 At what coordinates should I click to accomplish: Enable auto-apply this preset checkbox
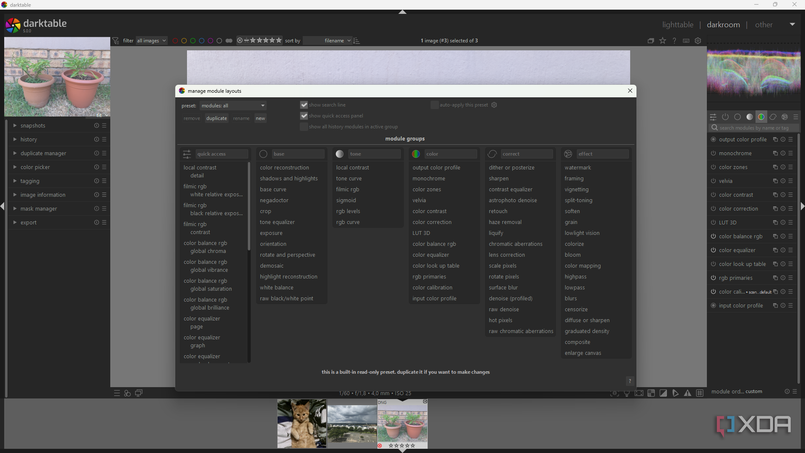click(x=435, y=105)
